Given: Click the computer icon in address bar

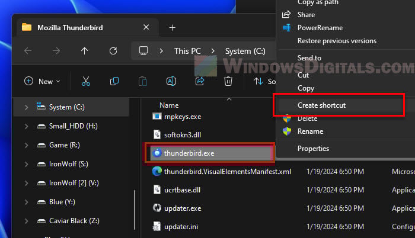Looking at the screenshot, I should (143, 51).
